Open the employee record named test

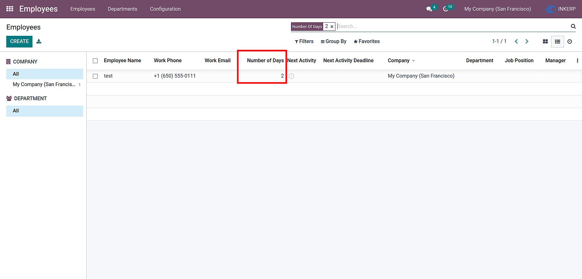(x=108, y=76)
